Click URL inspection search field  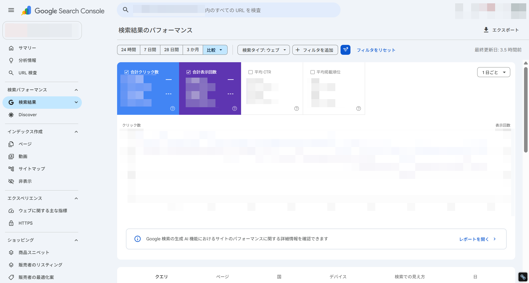[229, 10]
